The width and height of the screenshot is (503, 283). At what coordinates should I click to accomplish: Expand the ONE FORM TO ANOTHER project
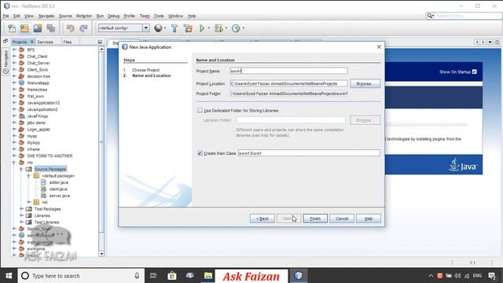pyautogui.click(x=14, y=156)
